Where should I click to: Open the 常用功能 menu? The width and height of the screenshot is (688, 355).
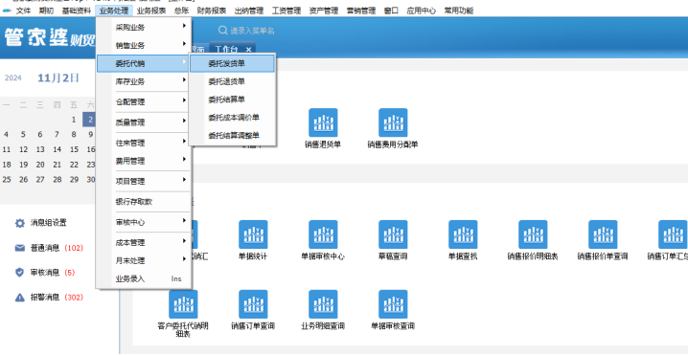coord(459,11)
